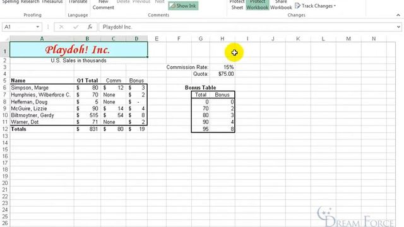Viewport: 404px width, 227px height.
Task: Click the Bonus Table heading cell
Action: point(201,88)
